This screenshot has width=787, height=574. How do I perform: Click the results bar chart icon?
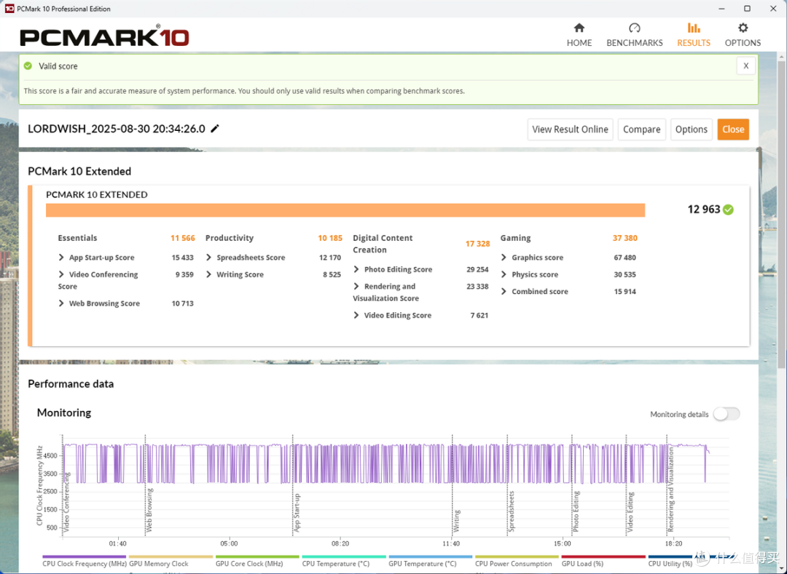pyautogui.click(x=694, y=28)
